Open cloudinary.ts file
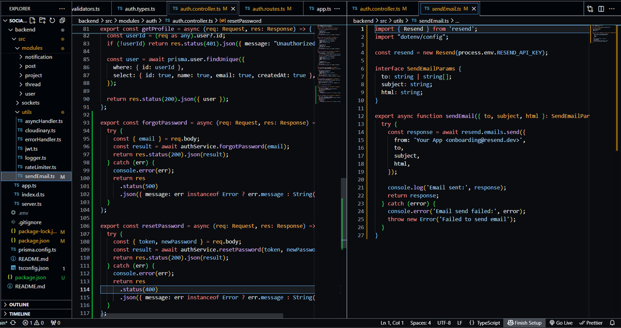Image resolution: width=621 pixels, height=328 pixels. click(x=40, y=131)
